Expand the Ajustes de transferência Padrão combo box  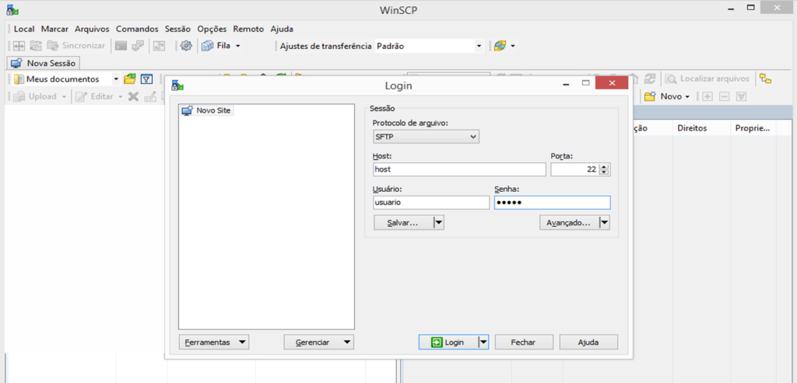point(479,46)
